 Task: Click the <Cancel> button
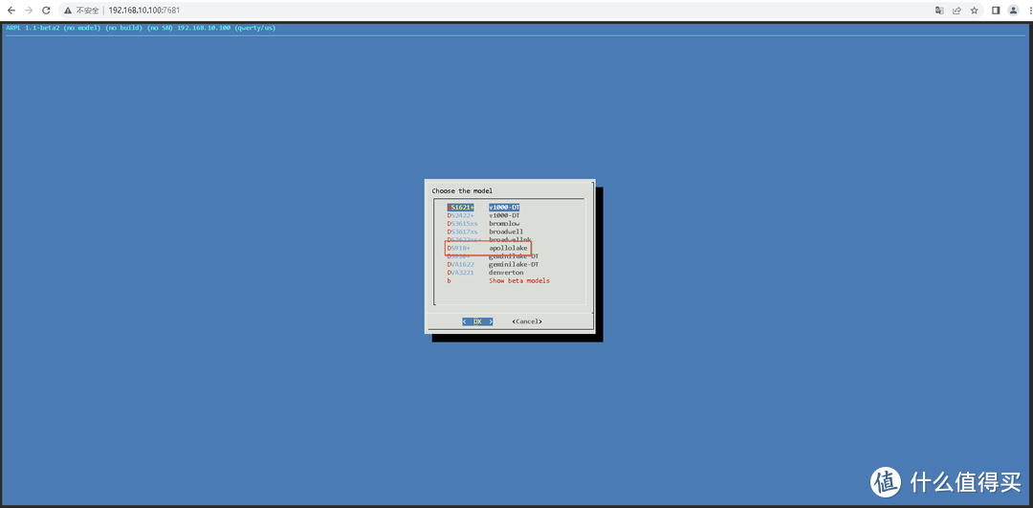point(527,321)
